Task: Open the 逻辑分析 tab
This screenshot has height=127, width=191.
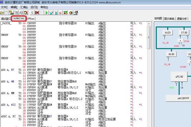Action: (182, 19)
